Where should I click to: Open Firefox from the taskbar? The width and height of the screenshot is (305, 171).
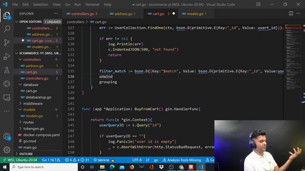[132, 167]
